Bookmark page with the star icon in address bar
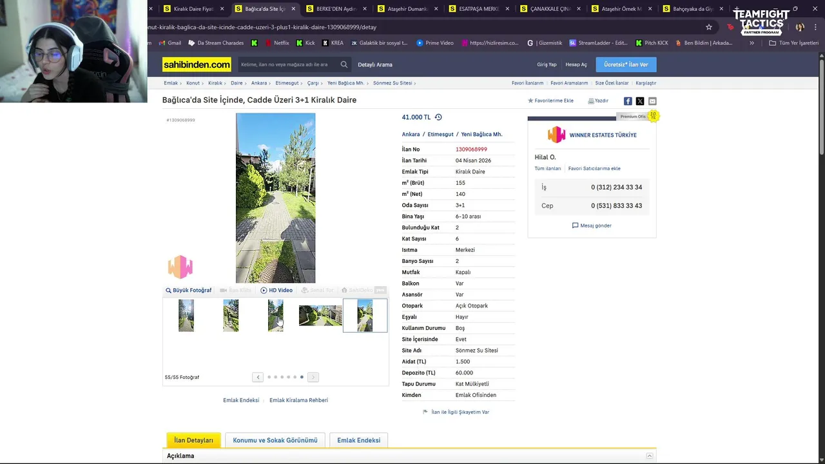The height and width of the screenshot is (464, 825). tap(709, 27)
